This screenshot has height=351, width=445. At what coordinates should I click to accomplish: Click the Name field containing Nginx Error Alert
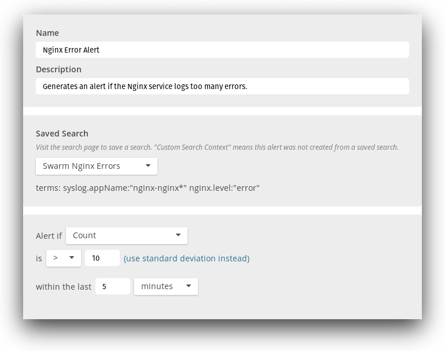222,50
